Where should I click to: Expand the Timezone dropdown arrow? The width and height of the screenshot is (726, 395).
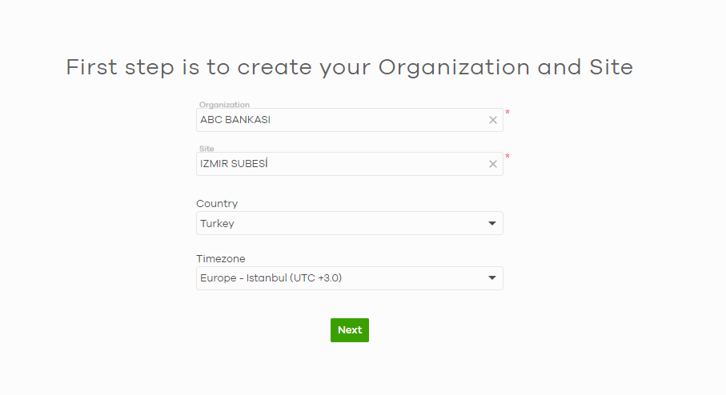492,278
